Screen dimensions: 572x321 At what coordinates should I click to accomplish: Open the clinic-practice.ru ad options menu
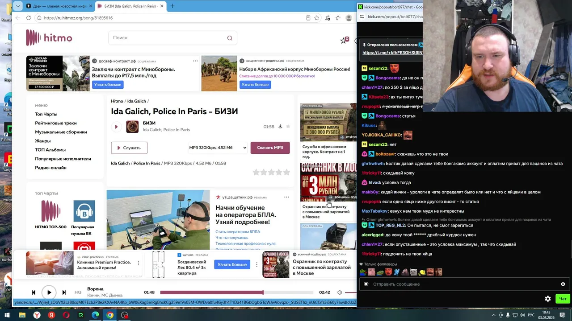click(139, 263)
